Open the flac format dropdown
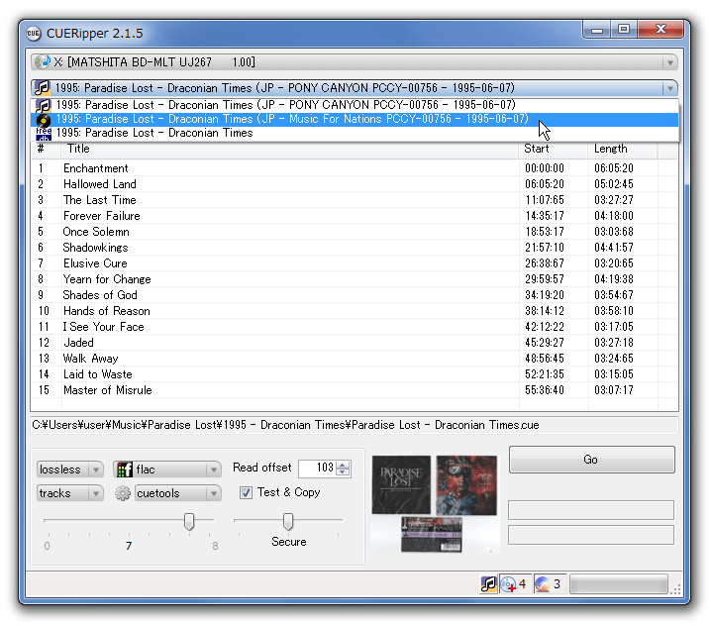The width and height of the screenshot is (711, 626). tap(167, 469)
